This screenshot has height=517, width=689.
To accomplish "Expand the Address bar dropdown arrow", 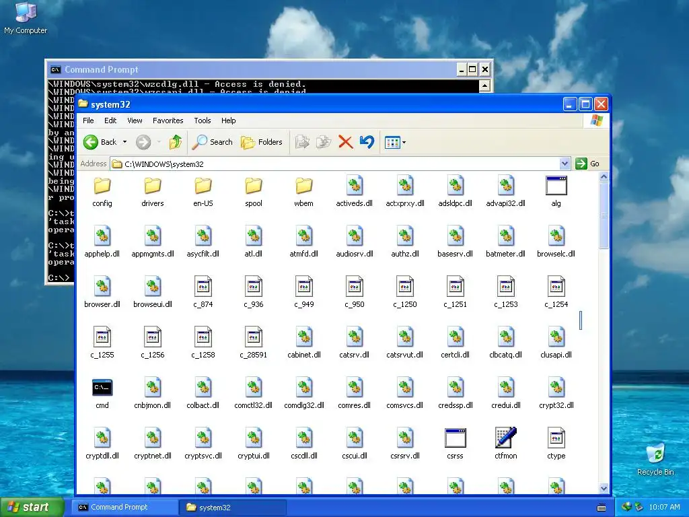I will click(565, 164).
